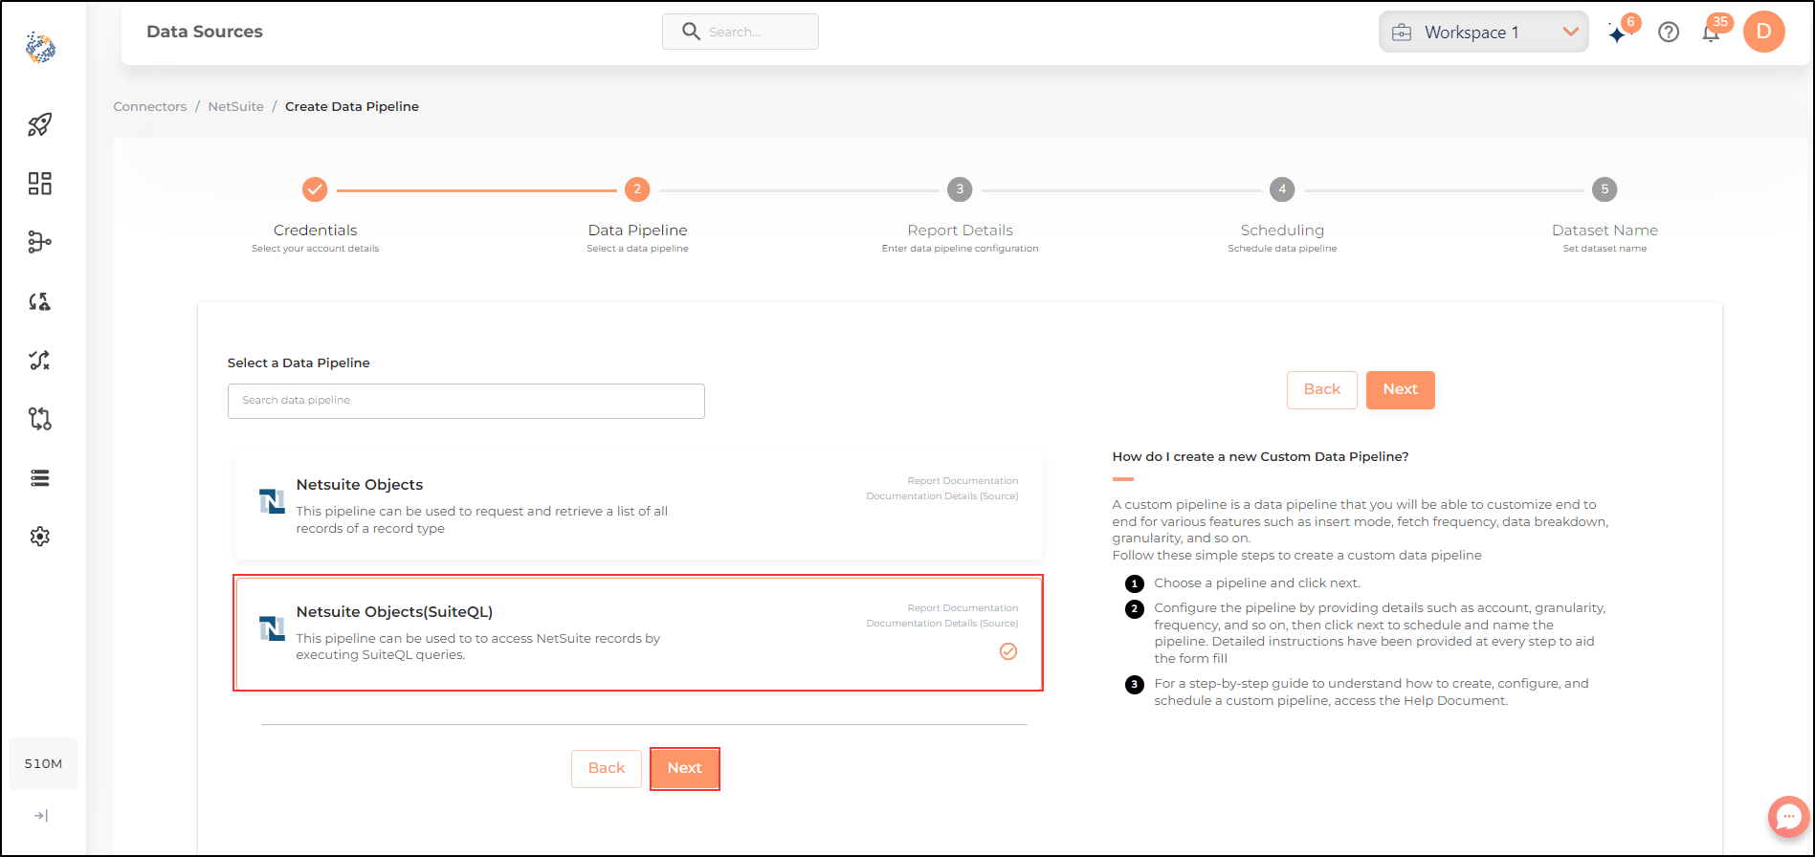Open Documentation Details (Source) for Netsuite Objects
Image resolution: width=1815 pixels, height=857 pixels.
point(942,496)
